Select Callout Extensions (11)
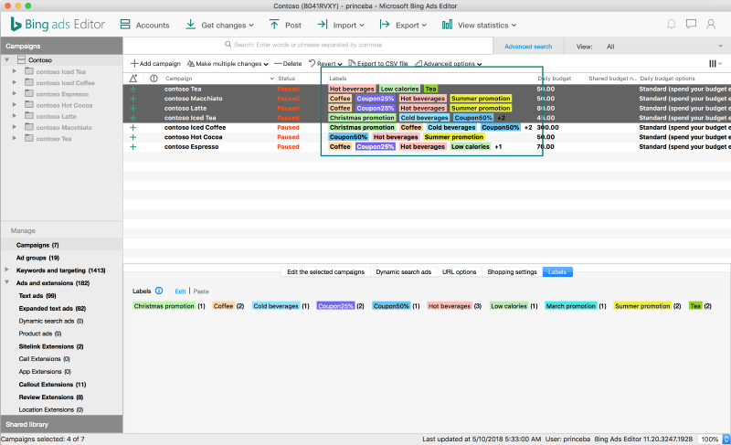The width and height of the screenshot is (731, 445). pyautogui.click(x=52, y=385)
